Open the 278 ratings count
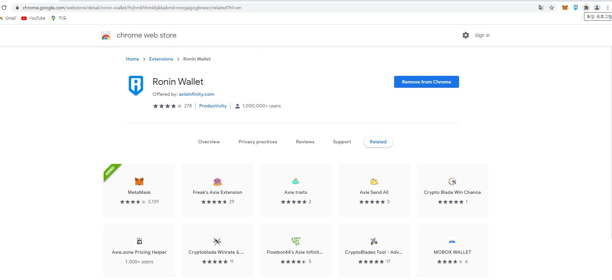This screenshot has width=612, height=280. [188, 106]
